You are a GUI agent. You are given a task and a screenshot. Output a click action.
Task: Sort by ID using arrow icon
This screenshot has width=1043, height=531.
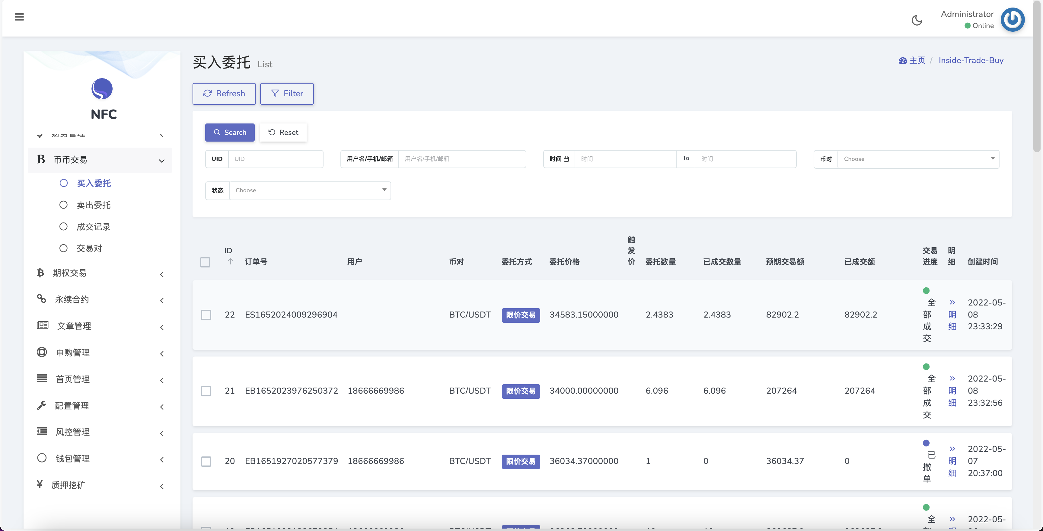[x=230, y=262]
